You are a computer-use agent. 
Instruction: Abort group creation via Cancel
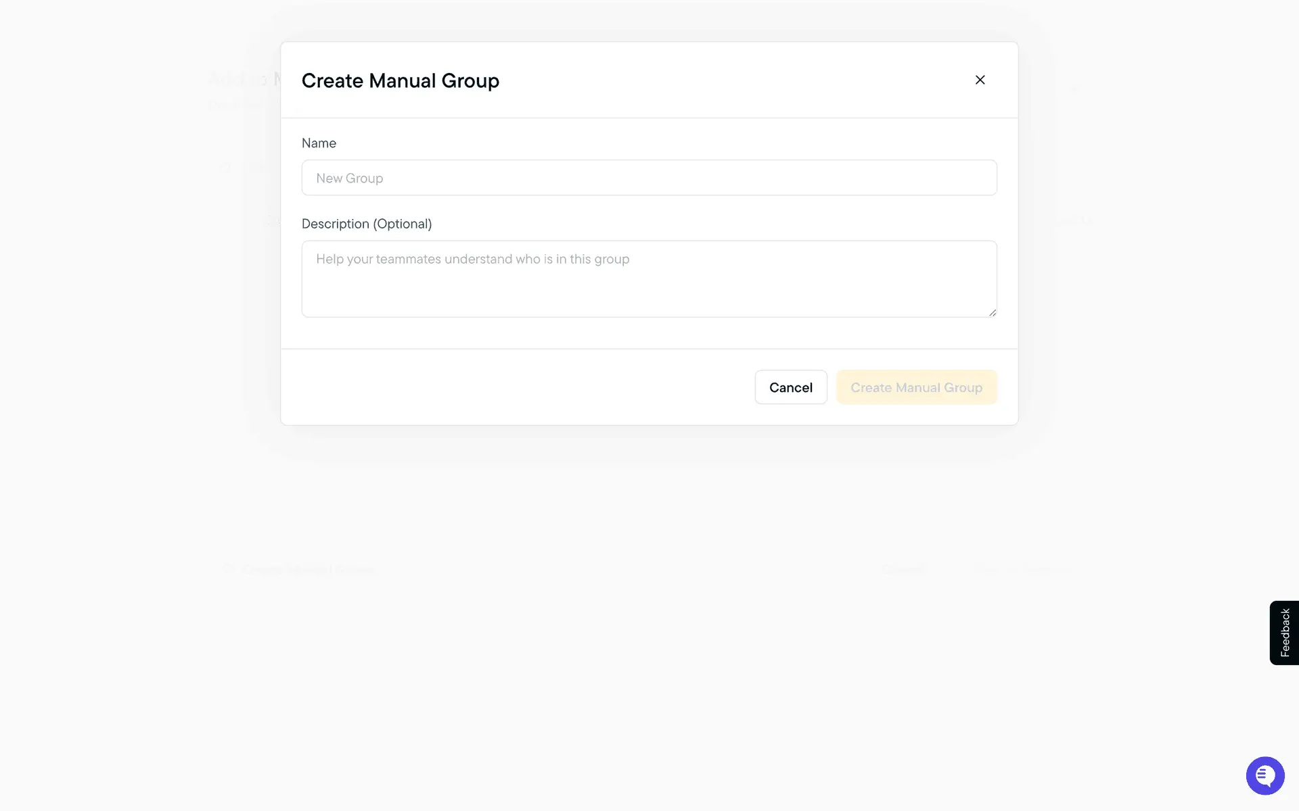click(x=790, y=387)
